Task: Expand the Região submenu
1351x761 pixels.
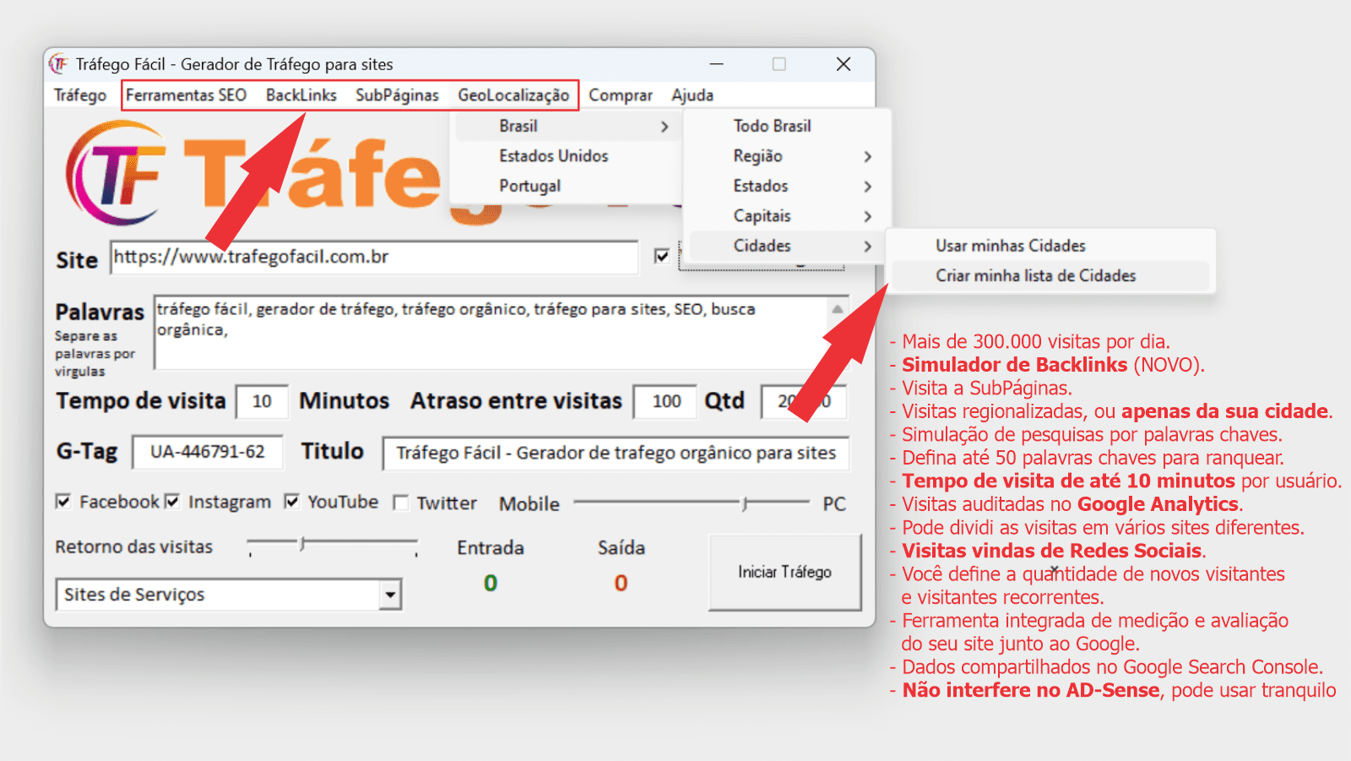Action: coord(786,156)
